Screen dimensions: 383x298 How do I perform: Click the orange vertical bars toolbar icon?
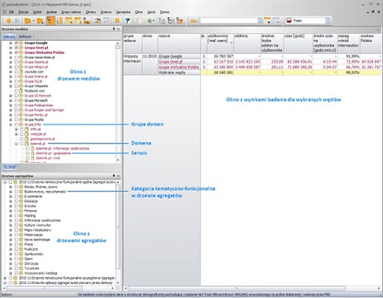[118, 21]
